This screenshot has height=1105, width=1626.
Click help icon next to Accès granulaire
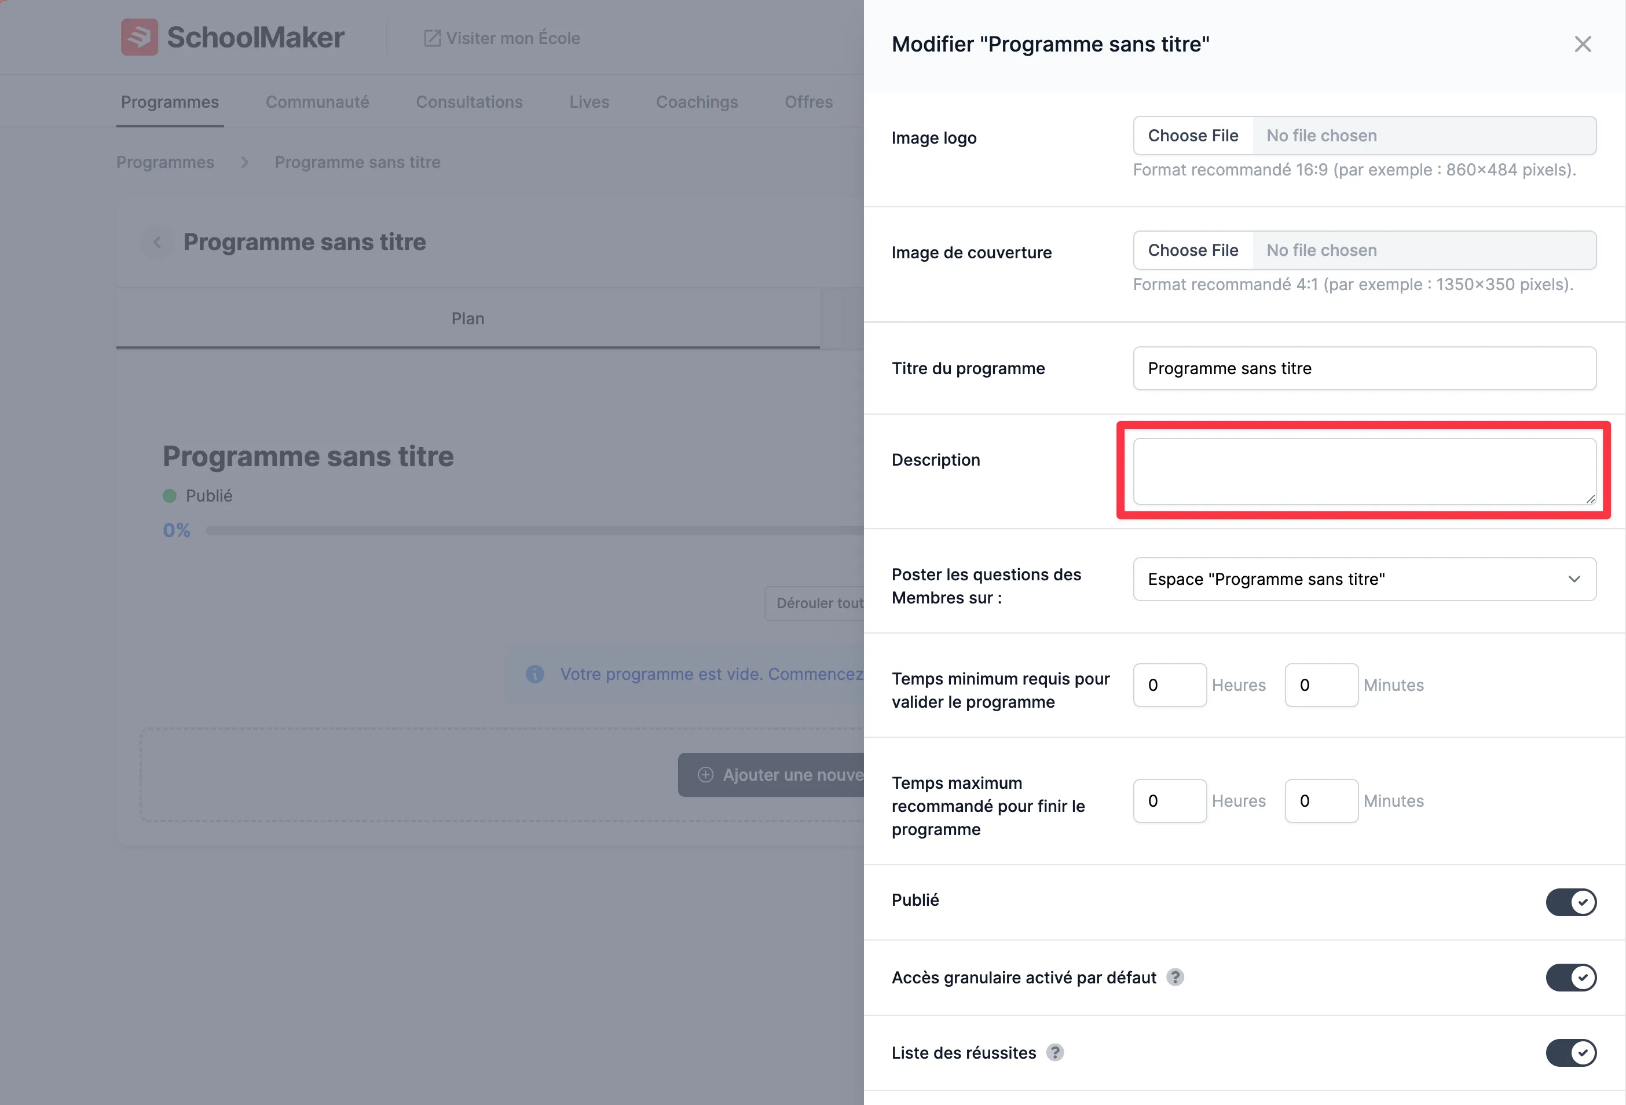coord(1175,977)
